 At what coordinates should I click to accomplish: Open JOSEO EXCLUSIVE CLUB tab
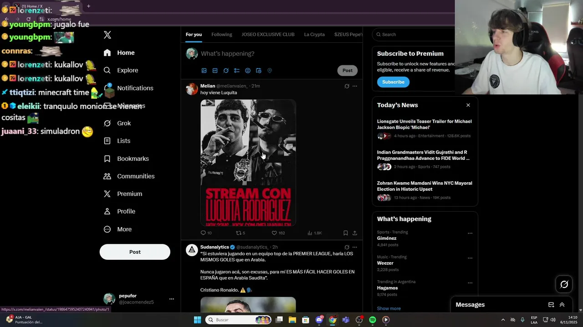click(x=268, y=35)
